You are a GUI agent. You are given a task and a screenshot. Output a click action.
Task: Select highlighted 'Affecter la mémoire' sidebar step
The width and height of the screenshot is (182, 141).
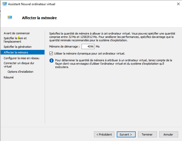coord(16,52)
